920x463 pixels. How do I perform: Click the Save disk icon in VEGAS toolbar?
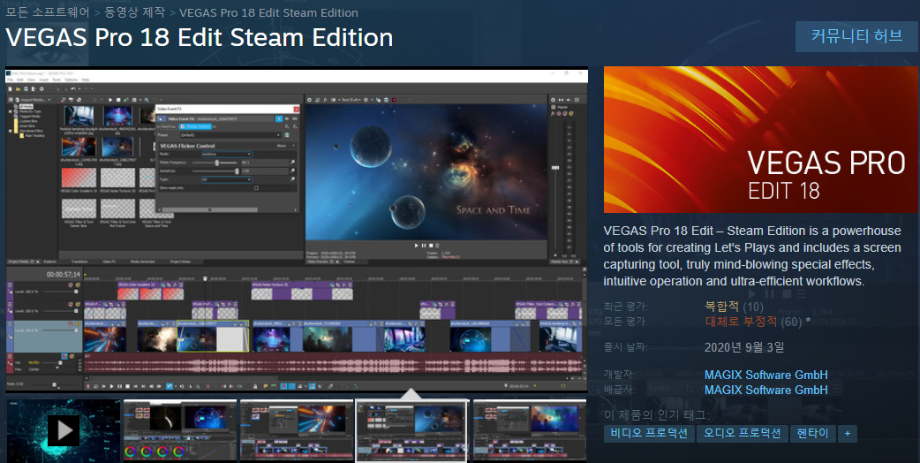pos(26,89)
